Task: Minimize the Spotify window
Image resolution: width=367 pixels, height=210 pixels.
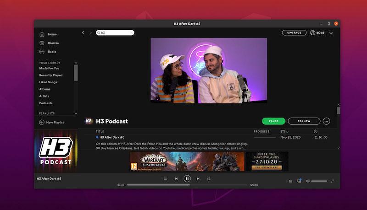Action: tap(322, 24)
